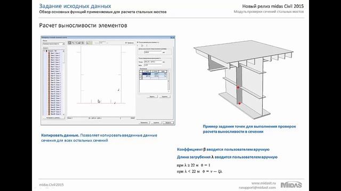Click the wide button beneath the elements tree
Image resolution: width=341 pixels, height=191 pixels.
pos(54,118)
